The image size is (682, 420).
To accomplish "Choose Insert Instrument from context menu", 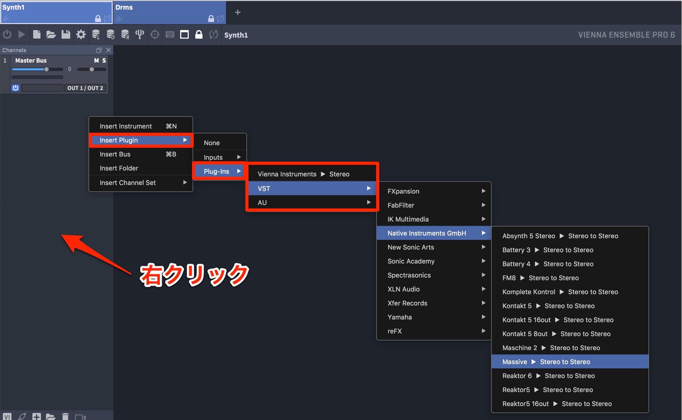I will click(141, 126).
